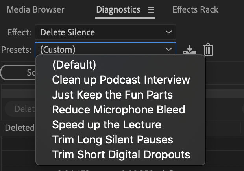Choose Speed up the Lecture preset
Viewport: 244px width, 171px height.
107,125
